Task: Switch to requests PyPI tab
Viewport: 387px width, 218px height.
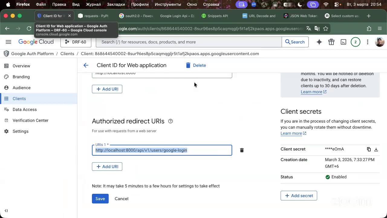Action: click(93, 16)
